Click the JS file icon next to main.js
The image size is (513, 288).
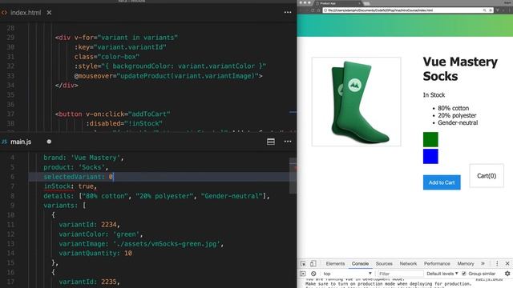(x=4, y=142)
